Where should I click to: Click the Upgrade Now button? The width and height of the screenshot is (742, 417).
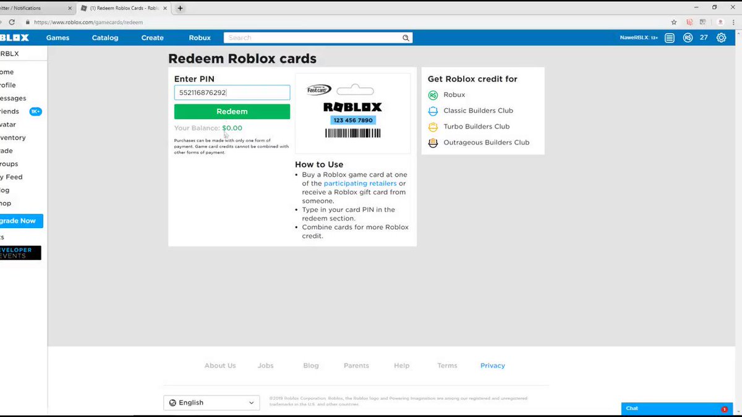21,221
